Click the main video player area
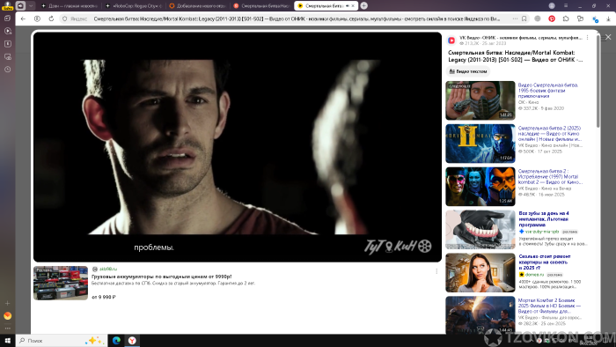The width and height of the screenshot is (616, 347). (238, 147)
